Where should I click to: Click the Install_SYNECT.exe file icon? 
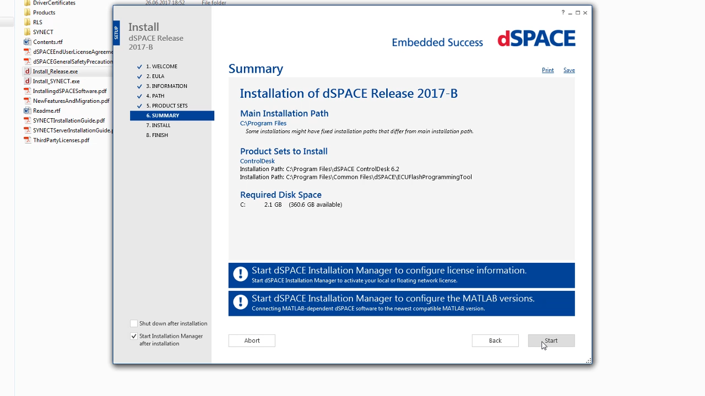tap(27, 81)
